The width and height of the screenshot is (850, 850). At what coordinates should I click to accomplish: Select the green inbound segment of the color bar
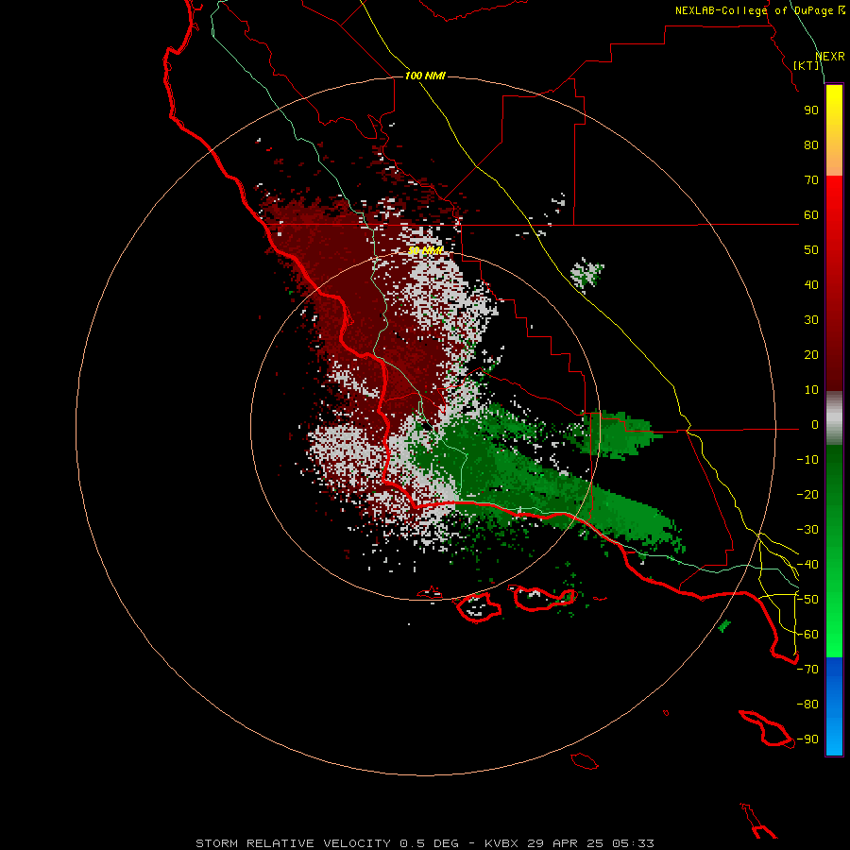pyautogui.click(x=834, y=552)
